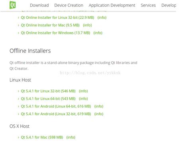Download Qt 5.4.1 for Linux 64-bit (543 MB)
The image size is (180, 148).
48,98
